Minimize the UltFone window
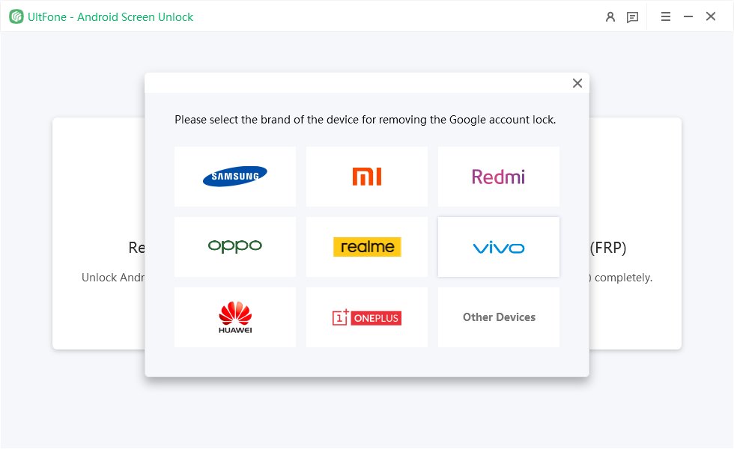The height and width of the screenshot is (449, 734). pyautogui.click(x=688, y=16)
